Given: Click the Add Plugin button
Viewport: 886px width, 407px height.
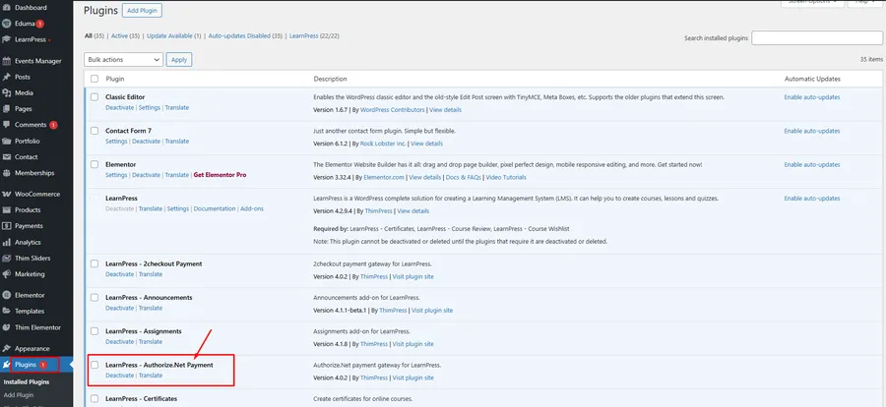Looking at the screenshot, I should tap(143, 11).
